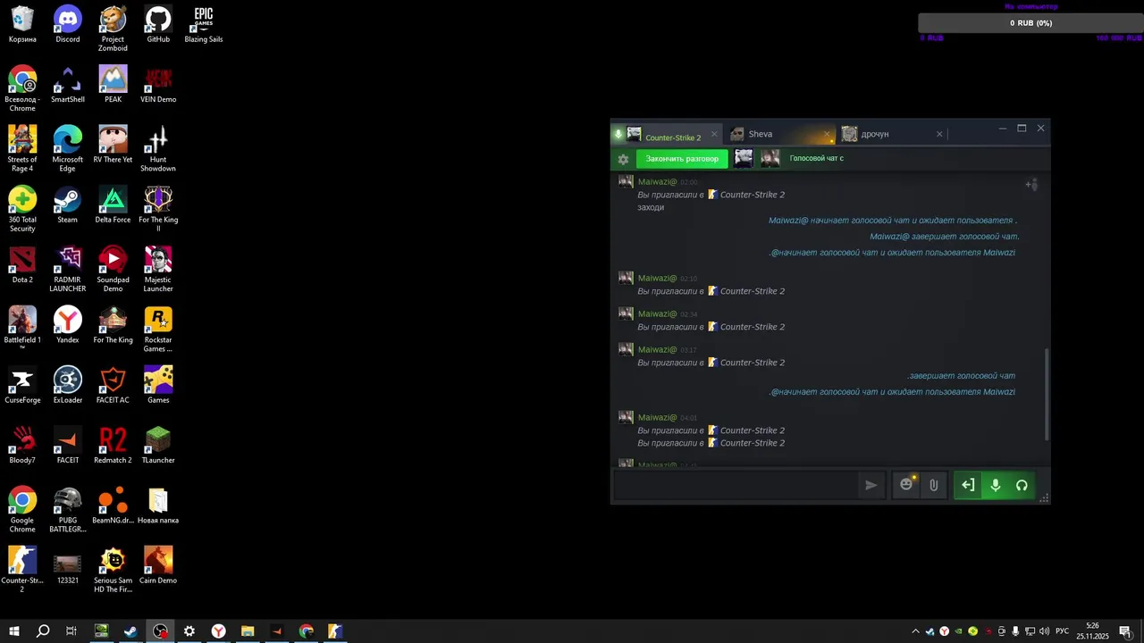Screen dimensions: 1144x643
Task: Toggle headphones audio output in voice chat
Action: pyautogui.click(x=1022, y=485)
